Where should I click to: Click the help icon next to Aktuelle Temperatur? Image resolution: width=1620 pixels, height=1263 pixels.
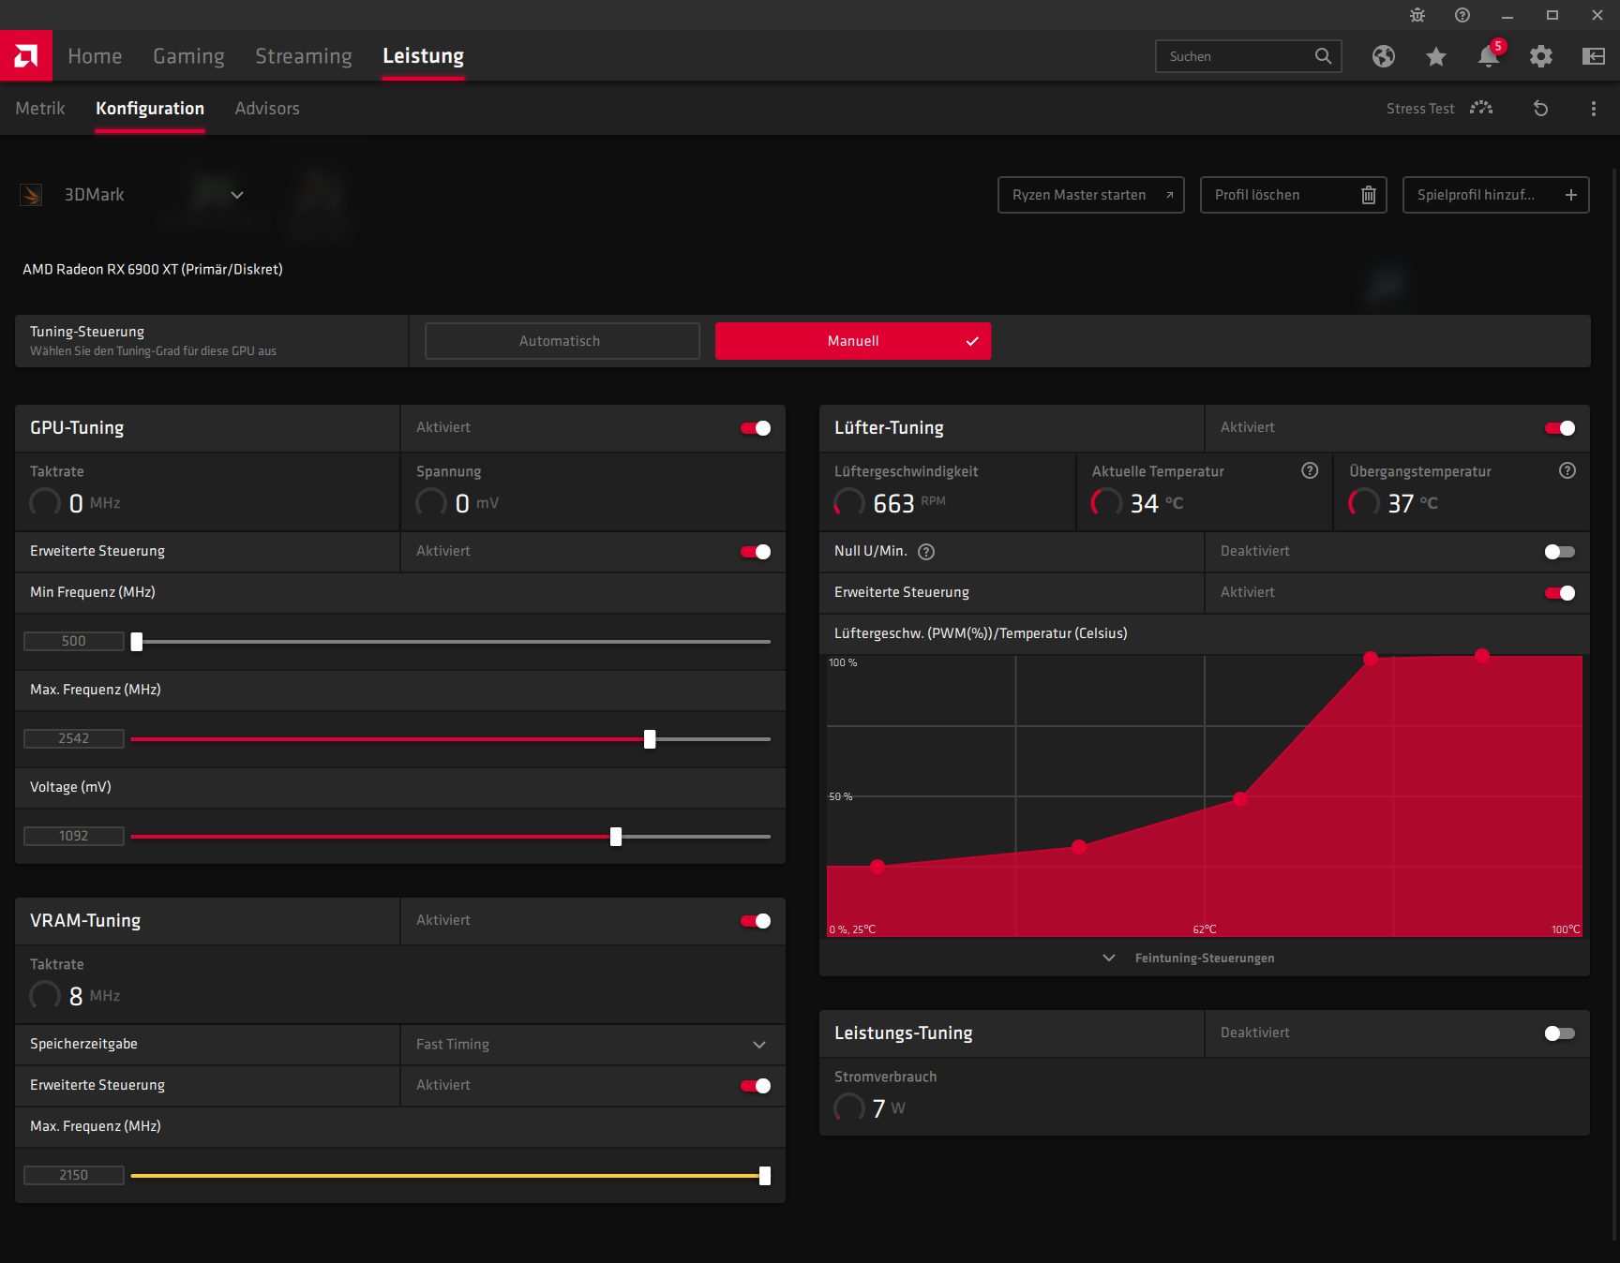click(1310, 470)
